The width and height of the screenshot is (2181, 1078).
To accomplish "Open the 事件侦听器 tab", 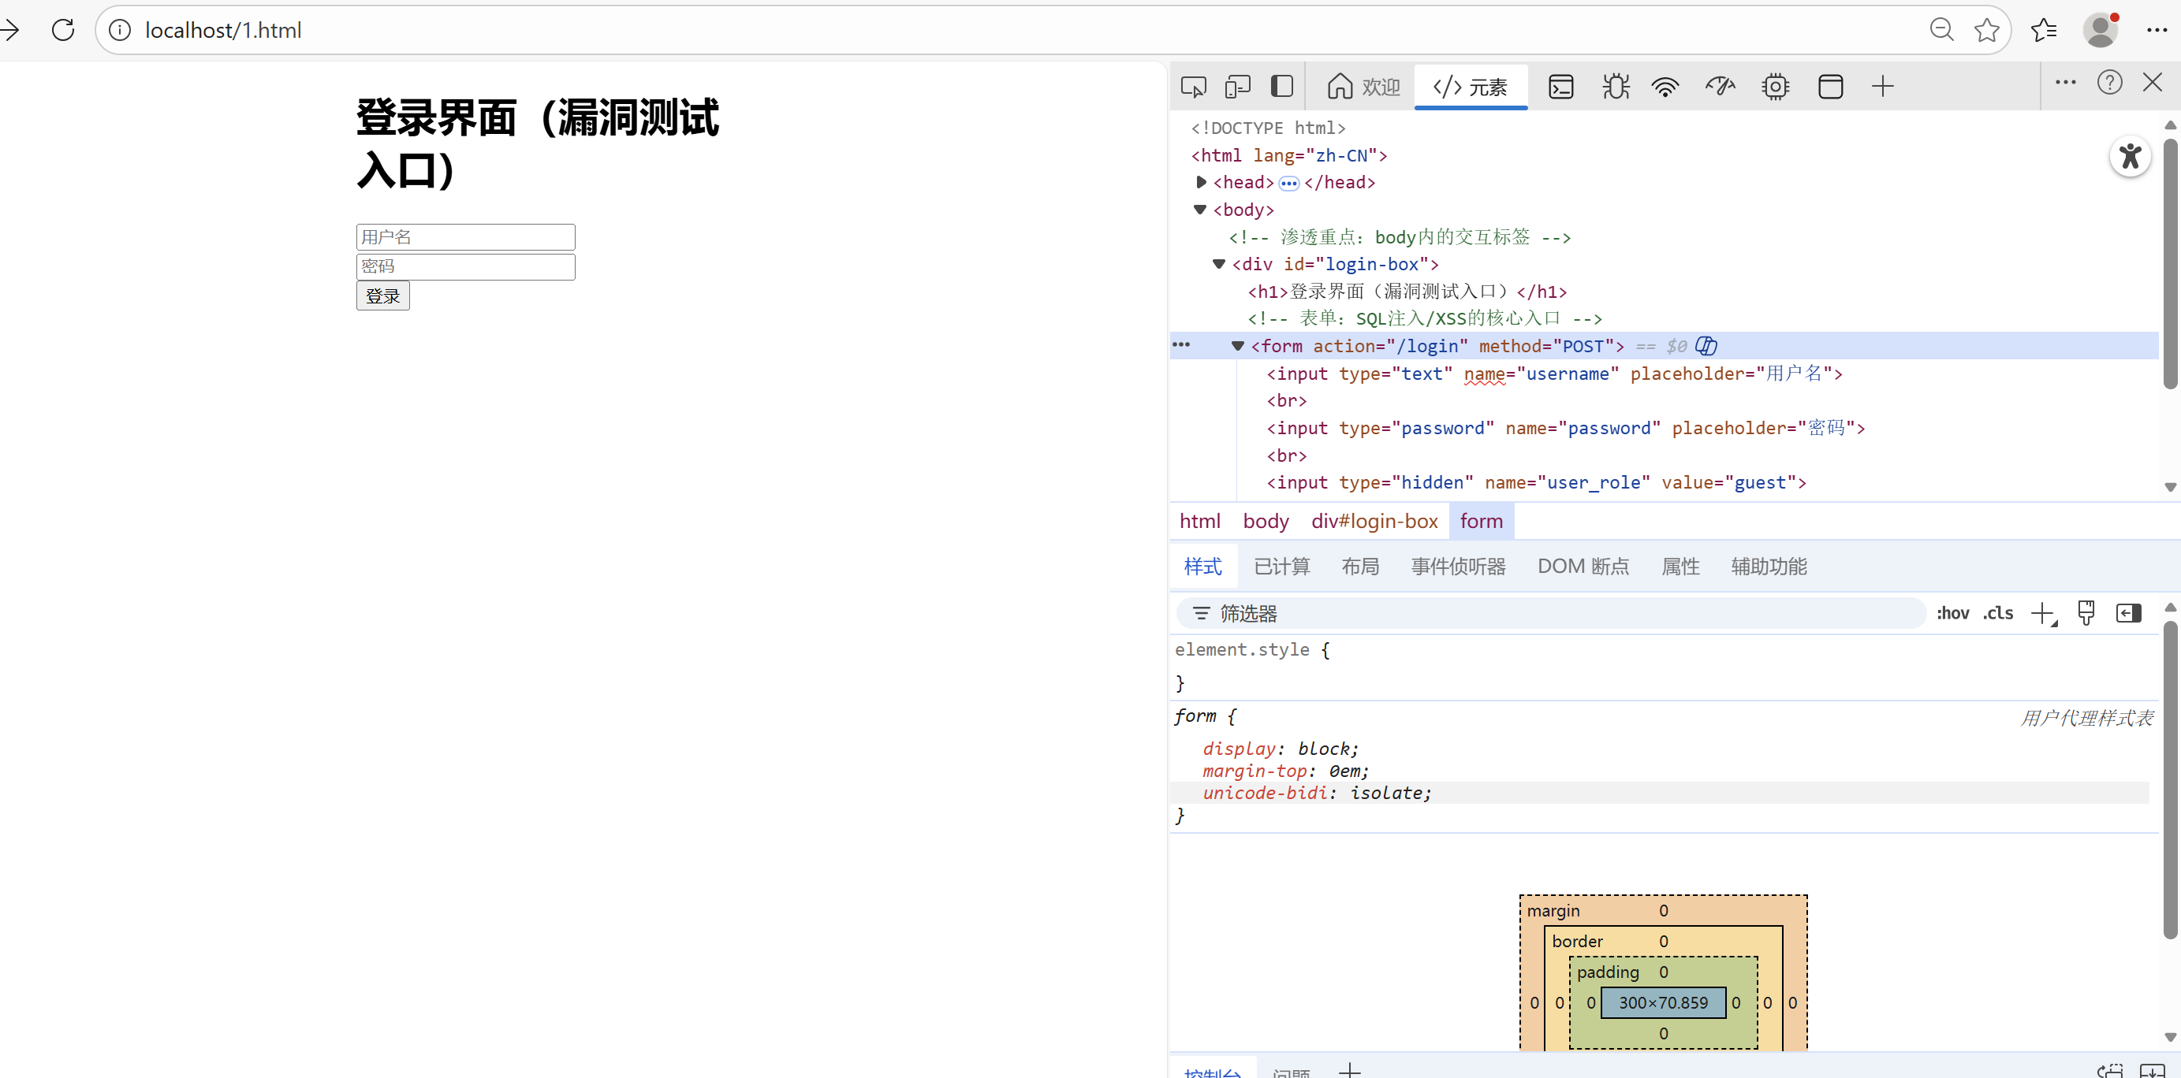I will 1457,566.
